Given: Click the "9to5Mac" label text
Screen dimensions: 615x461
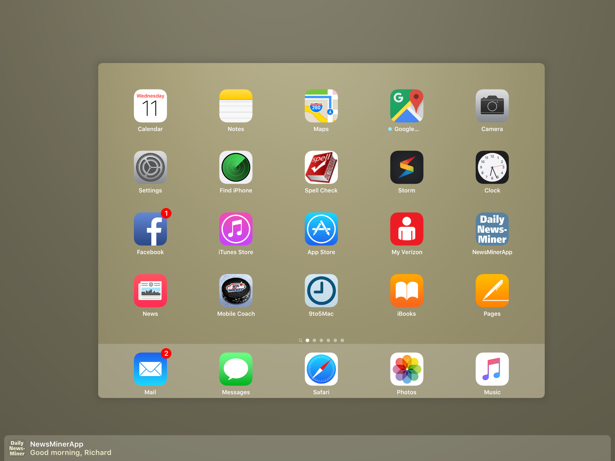Looking at the screenshot, I should click(x=321, y=314).
